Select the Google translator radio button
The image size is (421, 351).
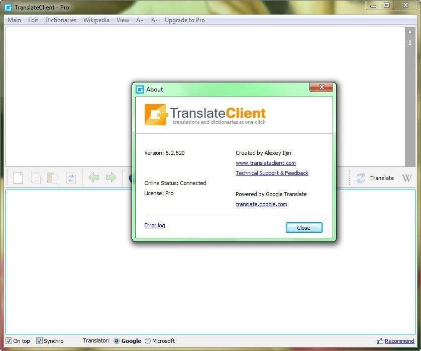pos(117,341)
